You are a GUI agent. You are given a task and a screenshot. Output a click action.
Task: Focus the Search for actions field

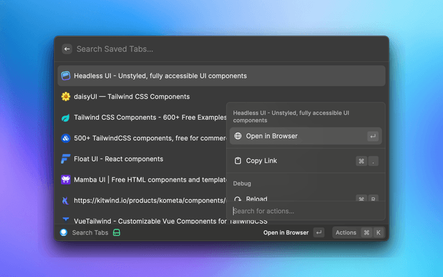[x=305, y=211]
